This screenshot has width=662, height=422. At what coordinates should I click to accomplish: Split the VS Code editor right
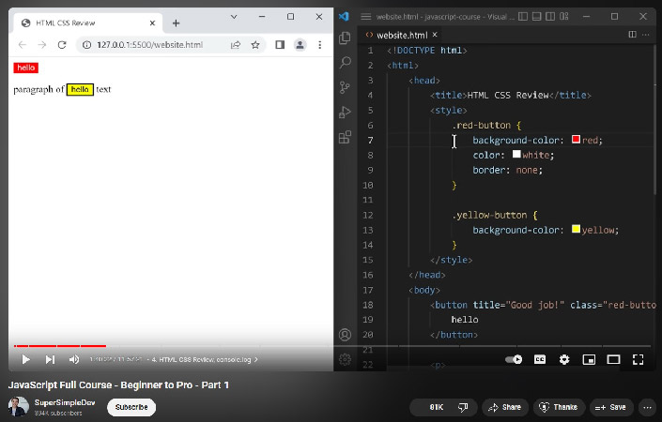(632, 35)
